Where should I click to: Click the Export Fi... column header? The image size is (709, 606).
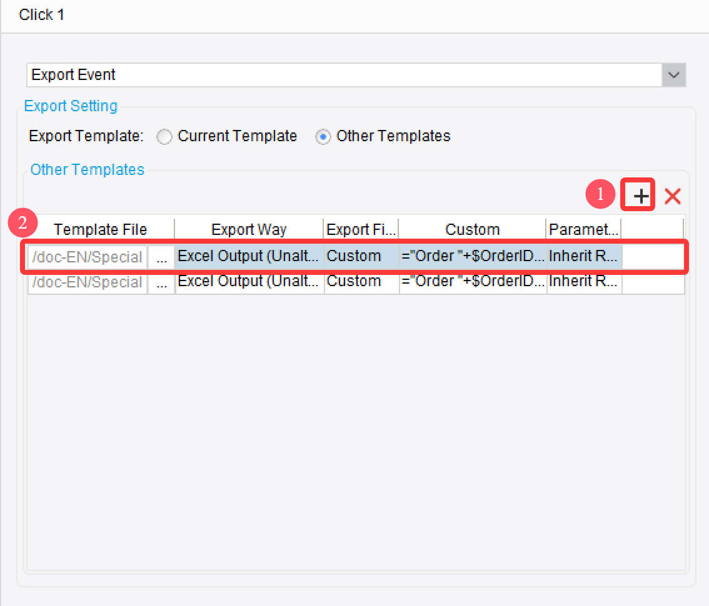361,229
